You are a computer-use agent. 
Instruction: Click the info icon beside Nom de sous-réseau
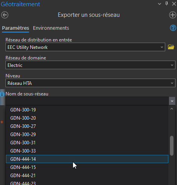(2, 94)
